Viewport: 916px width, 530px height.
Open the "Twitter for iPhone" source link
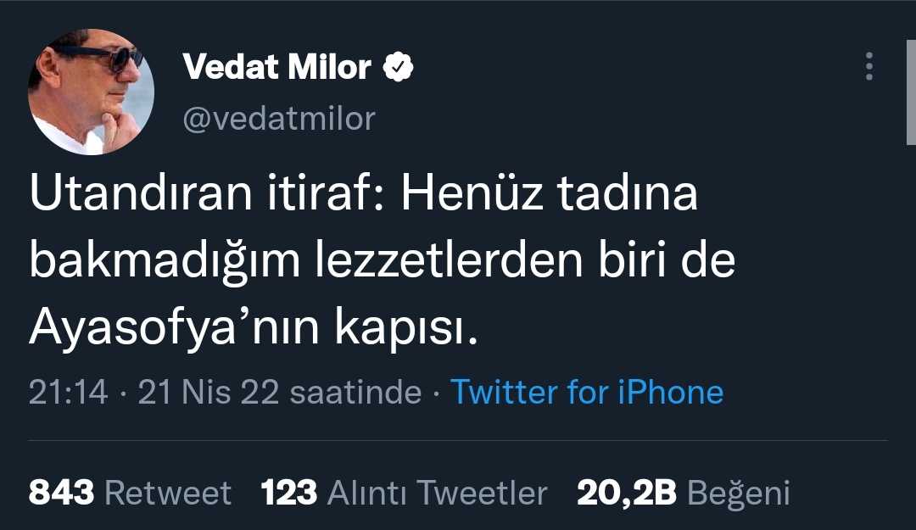coord(586,392)
